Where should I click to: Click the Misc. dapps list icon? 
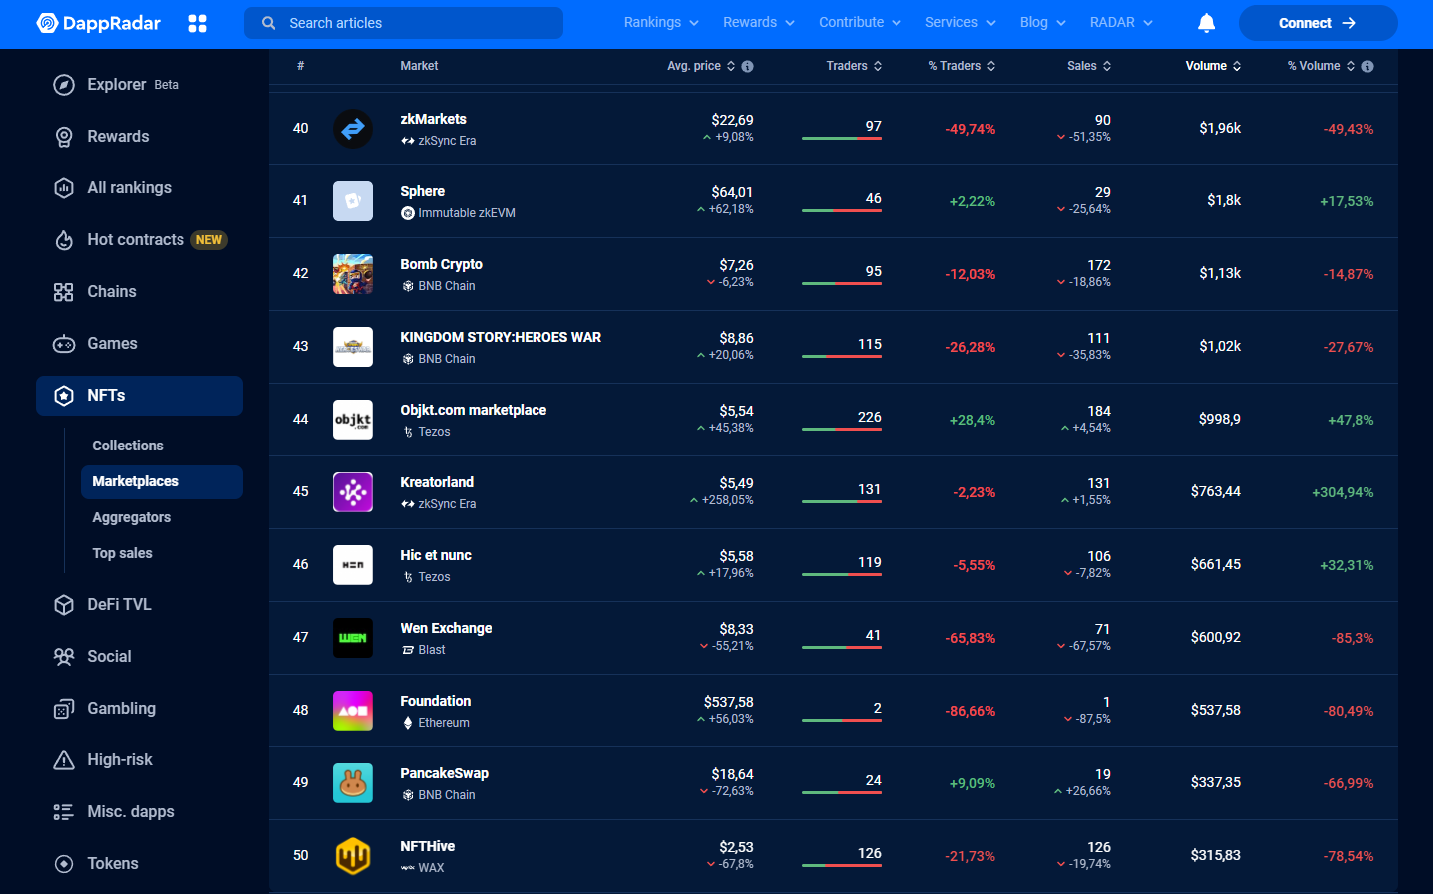(64, 812)
